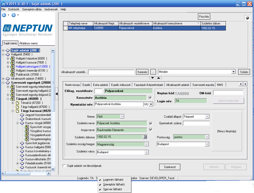Click the up triangle splitter arrow

click(159, 78)
